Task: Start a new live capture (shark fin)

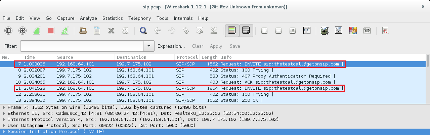Action: [37, 31]
